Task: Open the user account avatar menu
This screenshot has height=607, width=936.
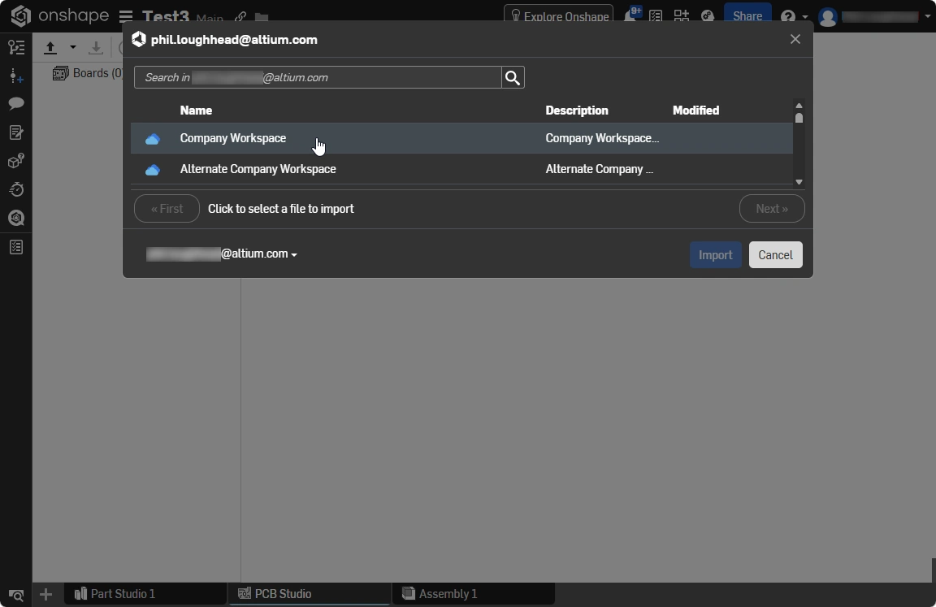Action: click(x=827, y=17)
